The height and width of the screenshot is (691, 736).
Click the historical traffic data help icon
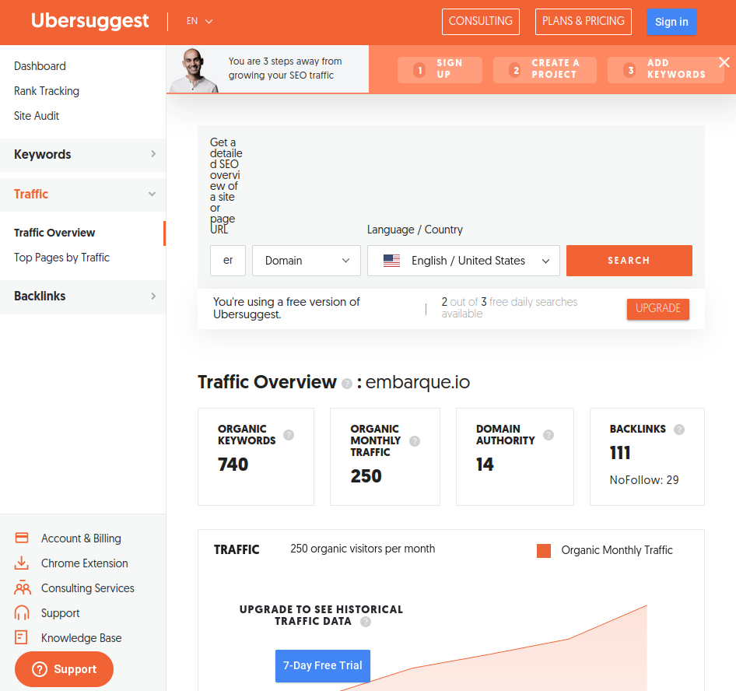click(x=366, y=622)
